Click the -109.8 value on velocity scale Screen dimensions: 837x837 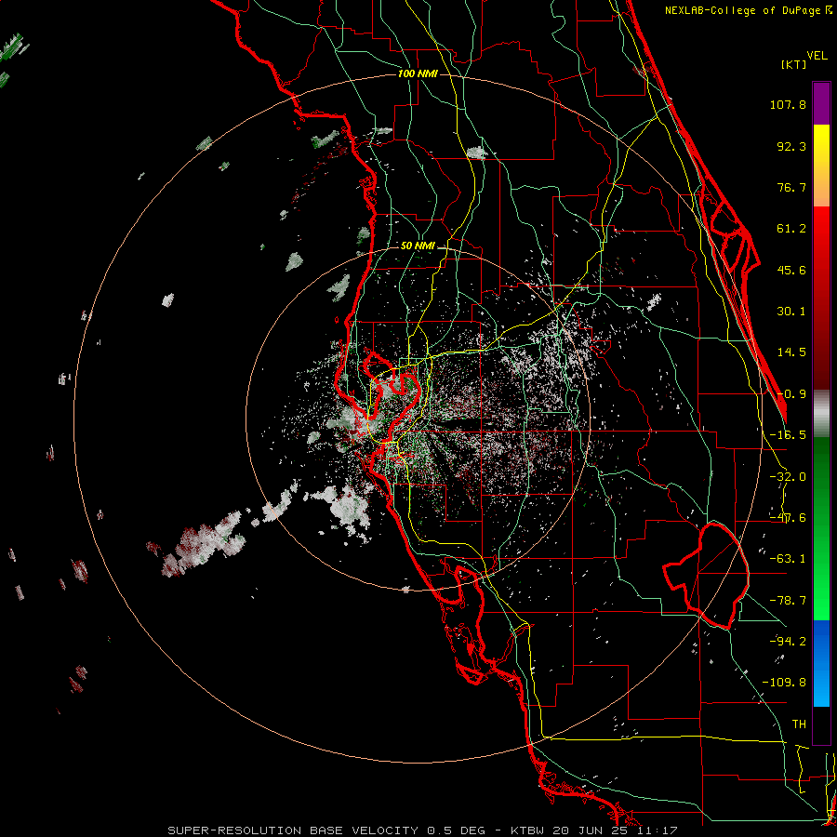(x=784, y=683)
